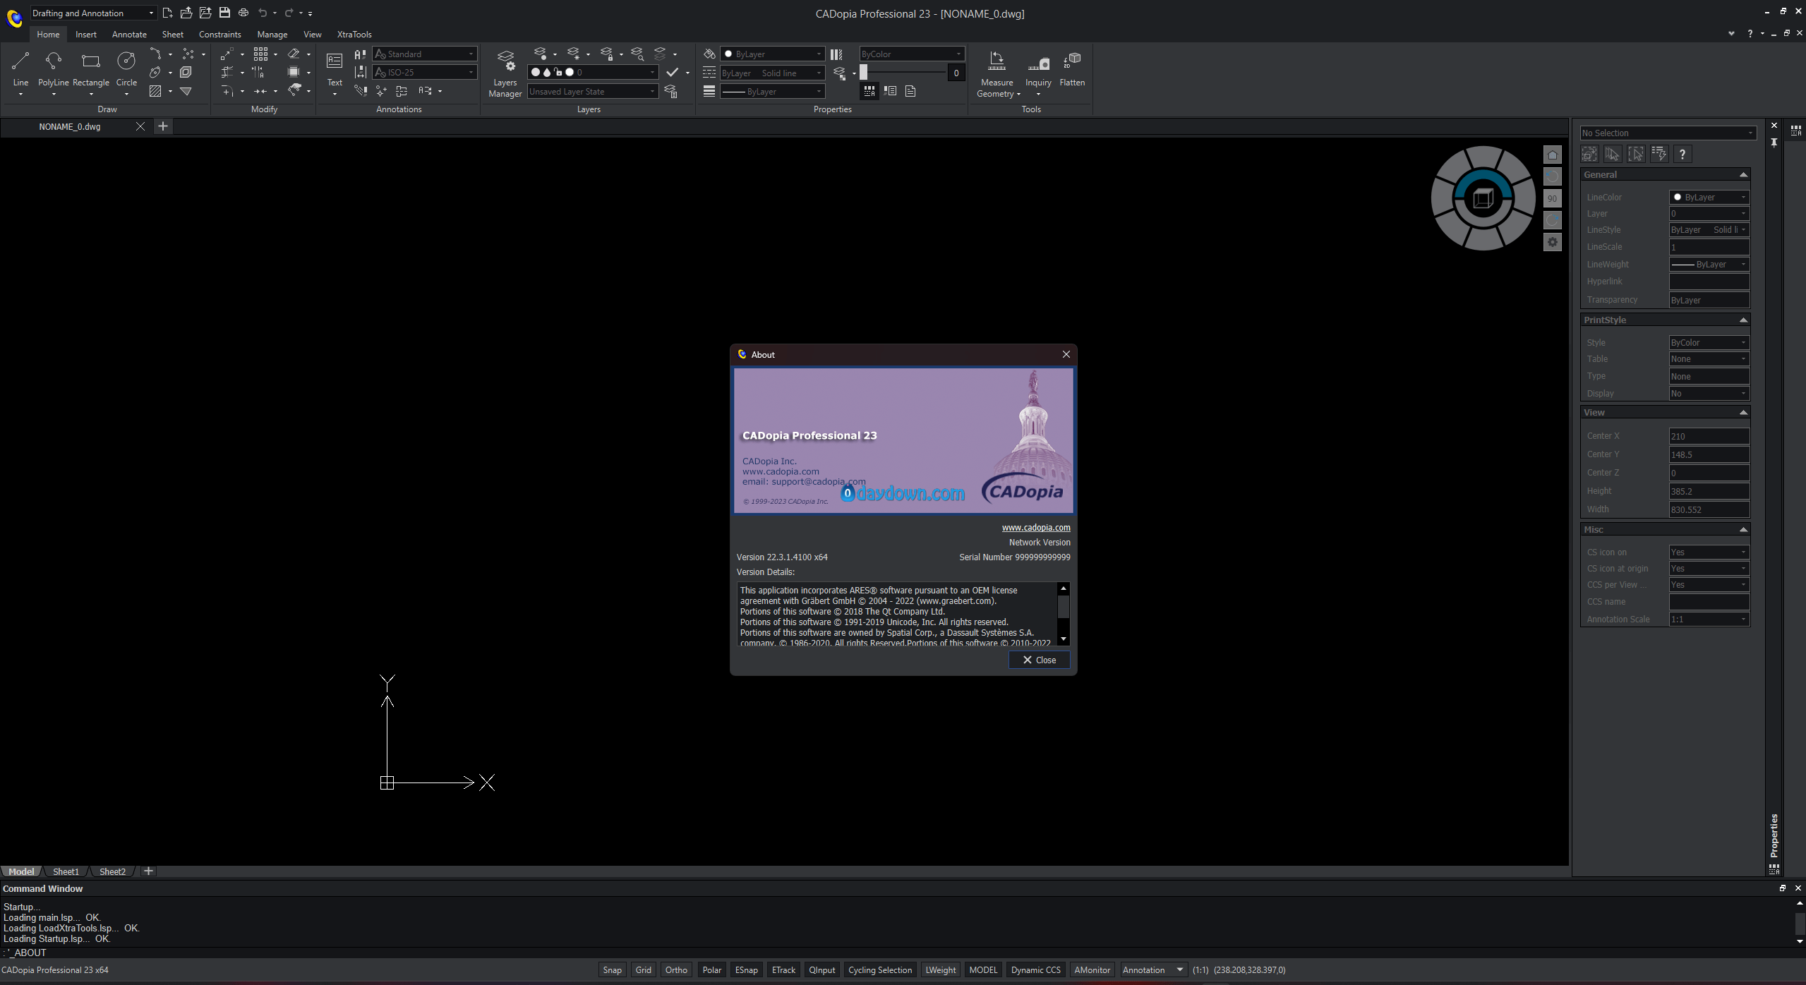The width and height of the screenshot is (1806, 985).
Task: Open www.cadopia.com link in About dialog
Action: [1035, 527]
